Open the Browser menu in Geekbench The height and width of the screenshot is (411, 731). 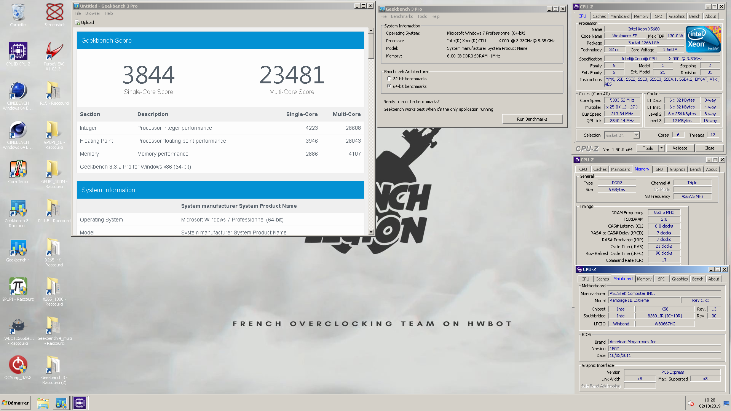[x=93, y=13]
